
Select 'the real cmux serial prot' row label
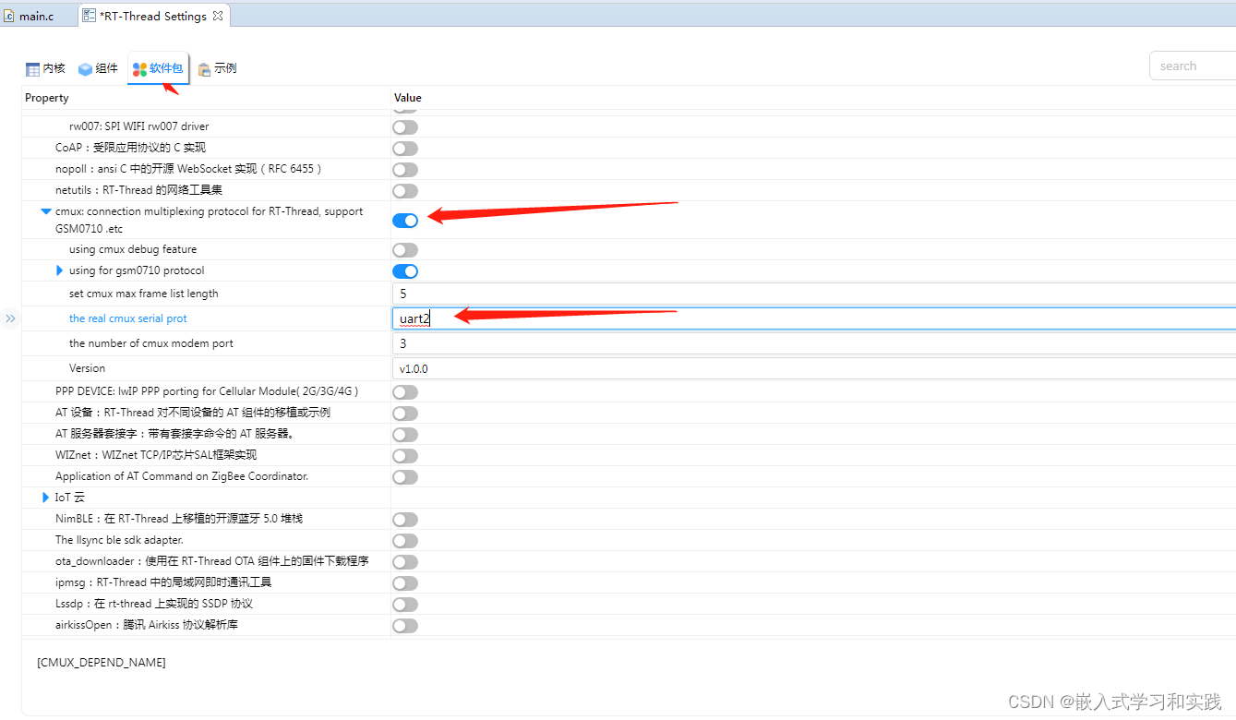pos(128,318)
